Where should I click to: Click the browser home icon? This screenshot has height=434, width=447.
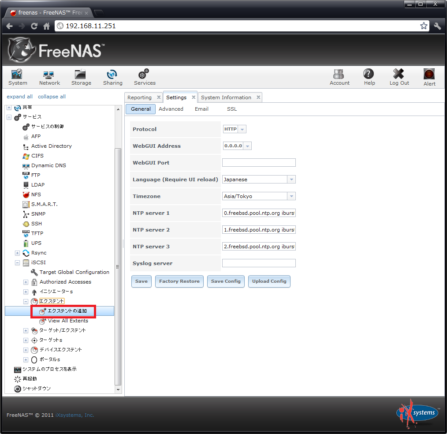[46, 26]
